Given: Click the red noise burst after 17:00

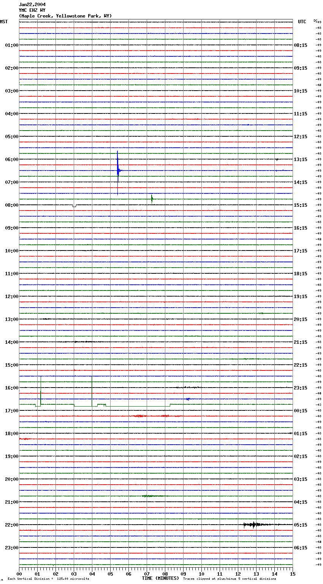Looking at the screenshot, I should 139,416.
